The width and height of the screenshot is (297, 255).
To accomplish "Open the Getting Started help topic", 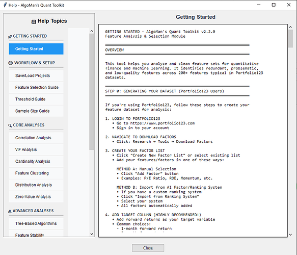I will [36, 49].
